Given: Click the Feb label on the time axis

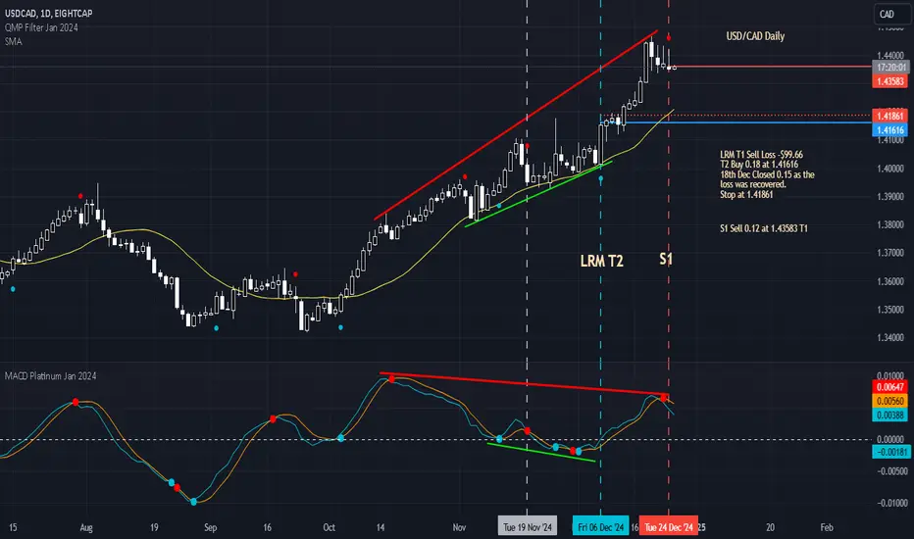Looking at the screenshot, I should (827, 527).
